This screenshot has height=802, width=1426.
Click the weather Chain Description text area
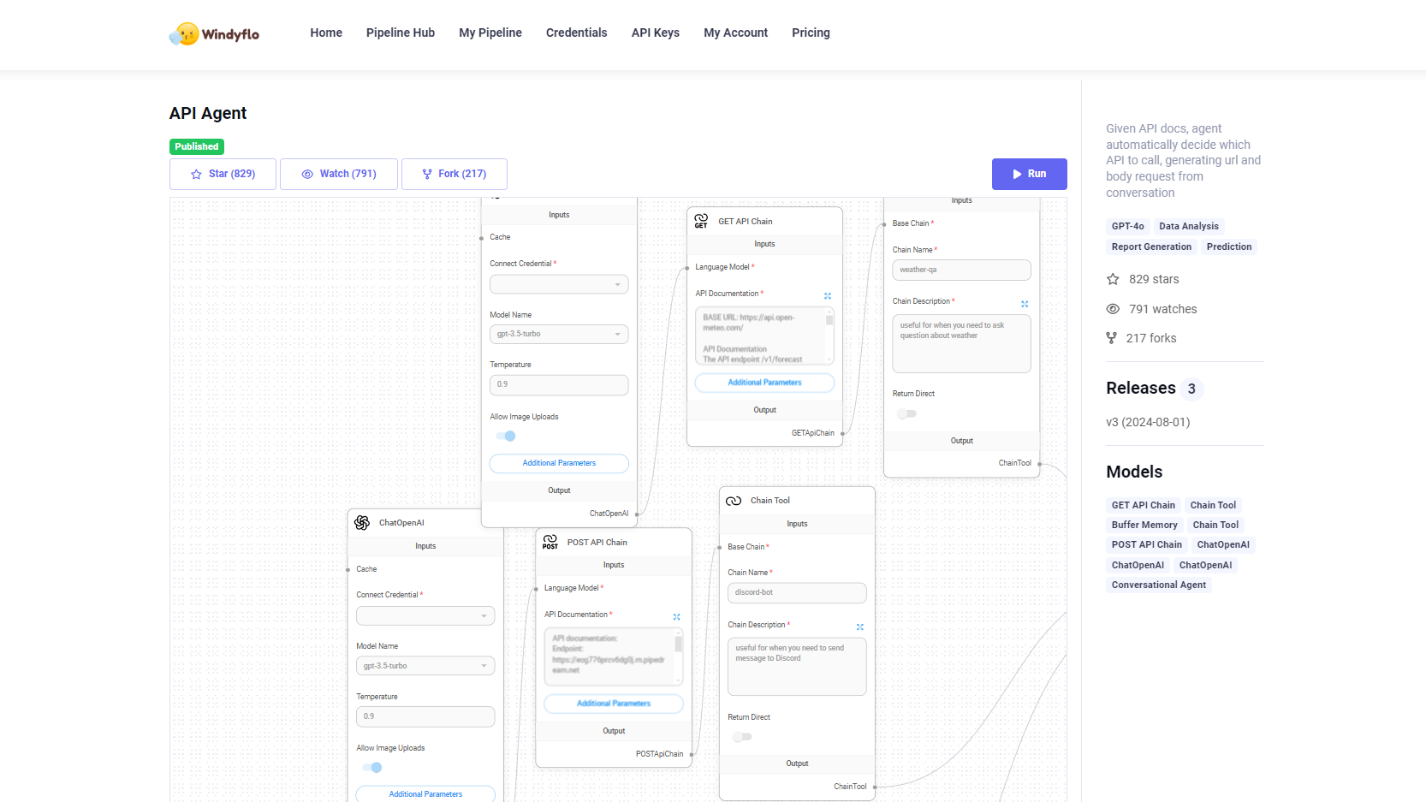961,344
